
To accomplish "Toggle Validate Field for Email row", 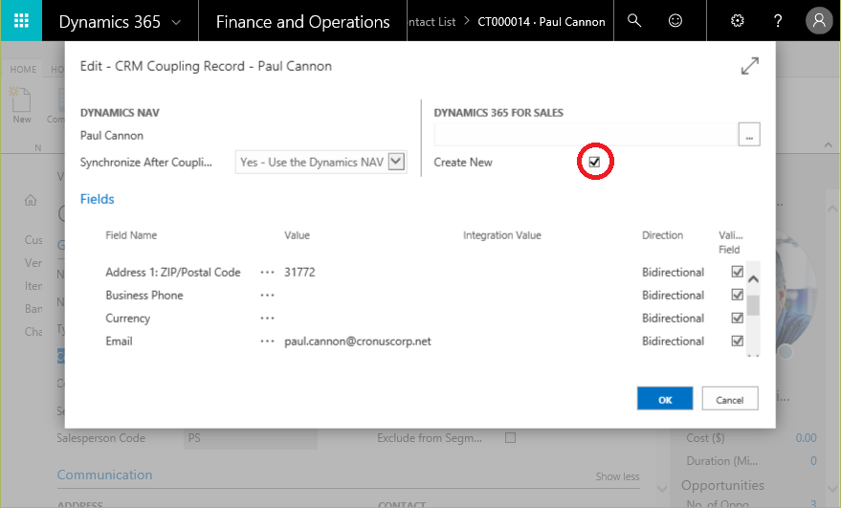I will 738,342.
